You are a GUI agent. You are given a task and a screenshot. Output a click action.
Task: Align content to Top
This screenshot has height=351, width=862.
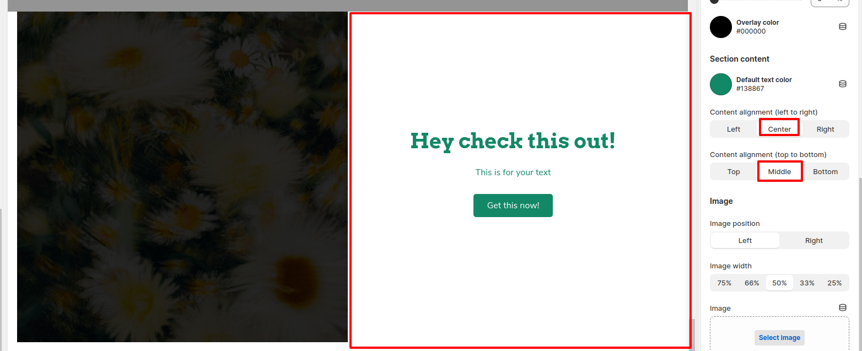pos(734,171)
